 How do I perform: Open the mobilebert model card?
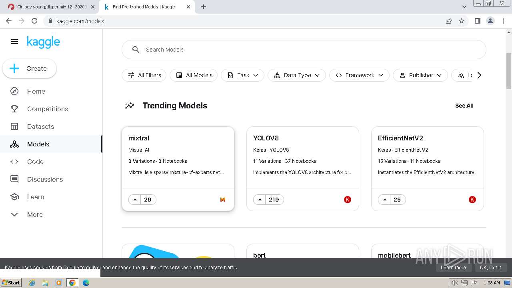pos(428,251)
